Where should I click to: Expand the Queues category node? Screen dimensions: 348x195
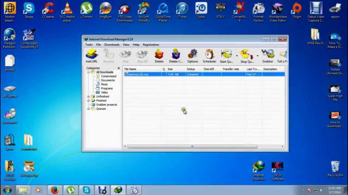click(x=88, y=109)
